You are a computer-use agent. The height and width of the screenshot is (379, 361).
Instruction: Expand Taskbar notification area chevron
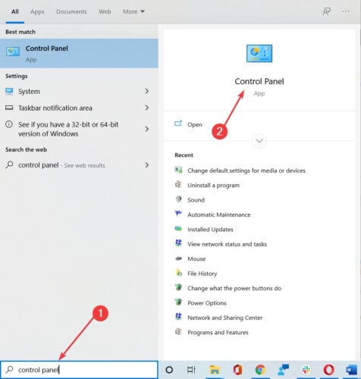point(147,108)
